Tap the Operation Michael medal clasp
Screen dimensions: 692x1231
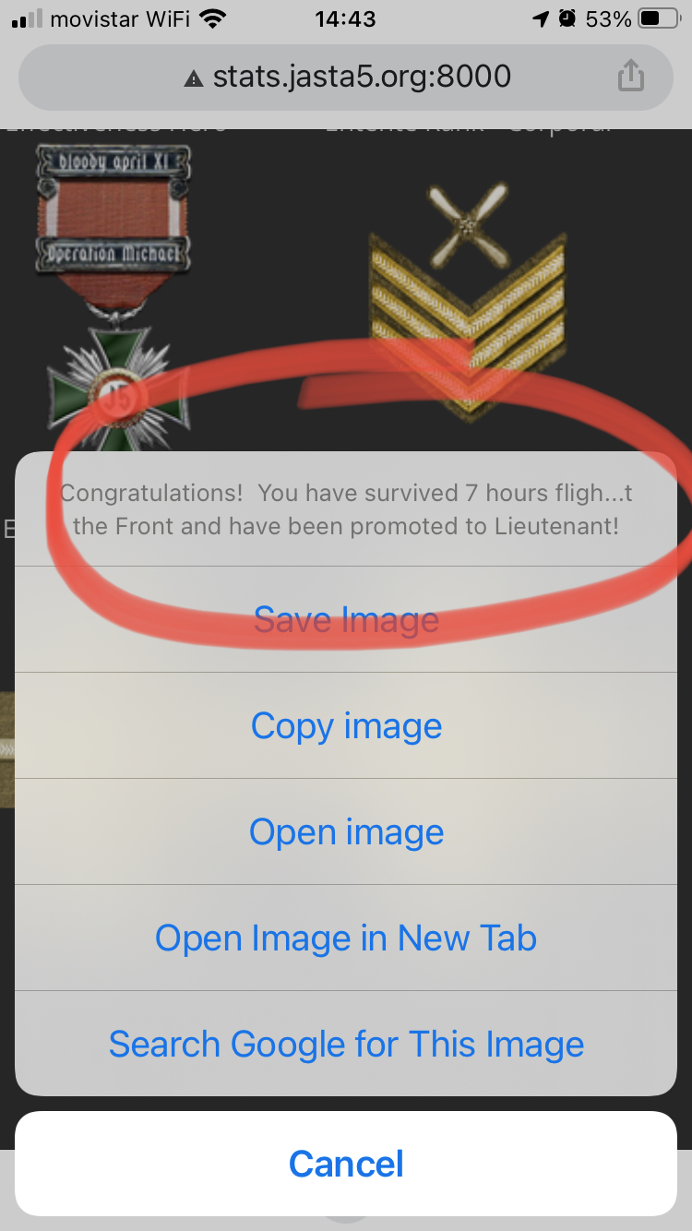click(x=113, y=254)
